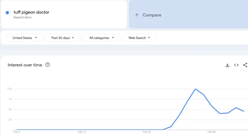Download the Interest over time CSV
This screenshot has height=136, width=248.
tap(227, 65)
